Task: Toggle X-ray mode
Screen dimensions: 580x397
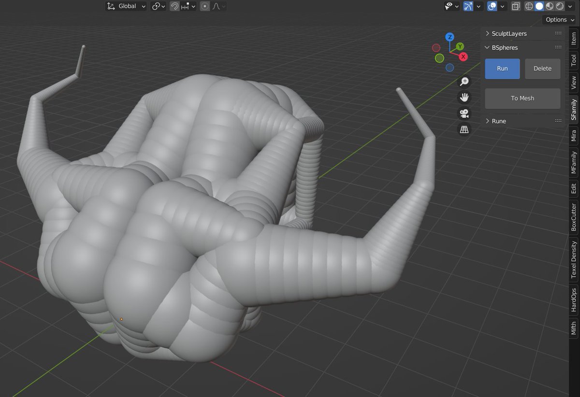Action: [516, 6]
